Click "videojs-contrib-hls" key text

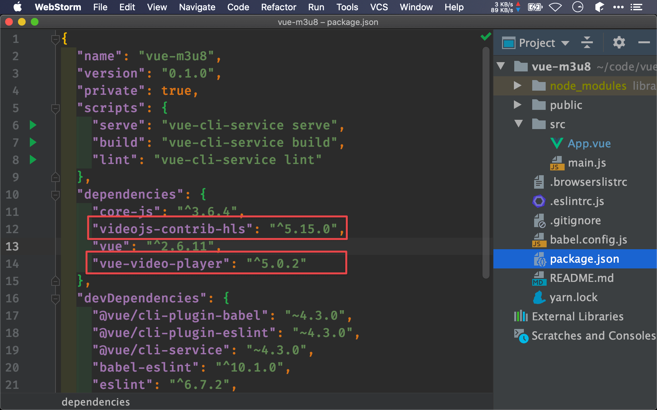[x=172, y=229]
